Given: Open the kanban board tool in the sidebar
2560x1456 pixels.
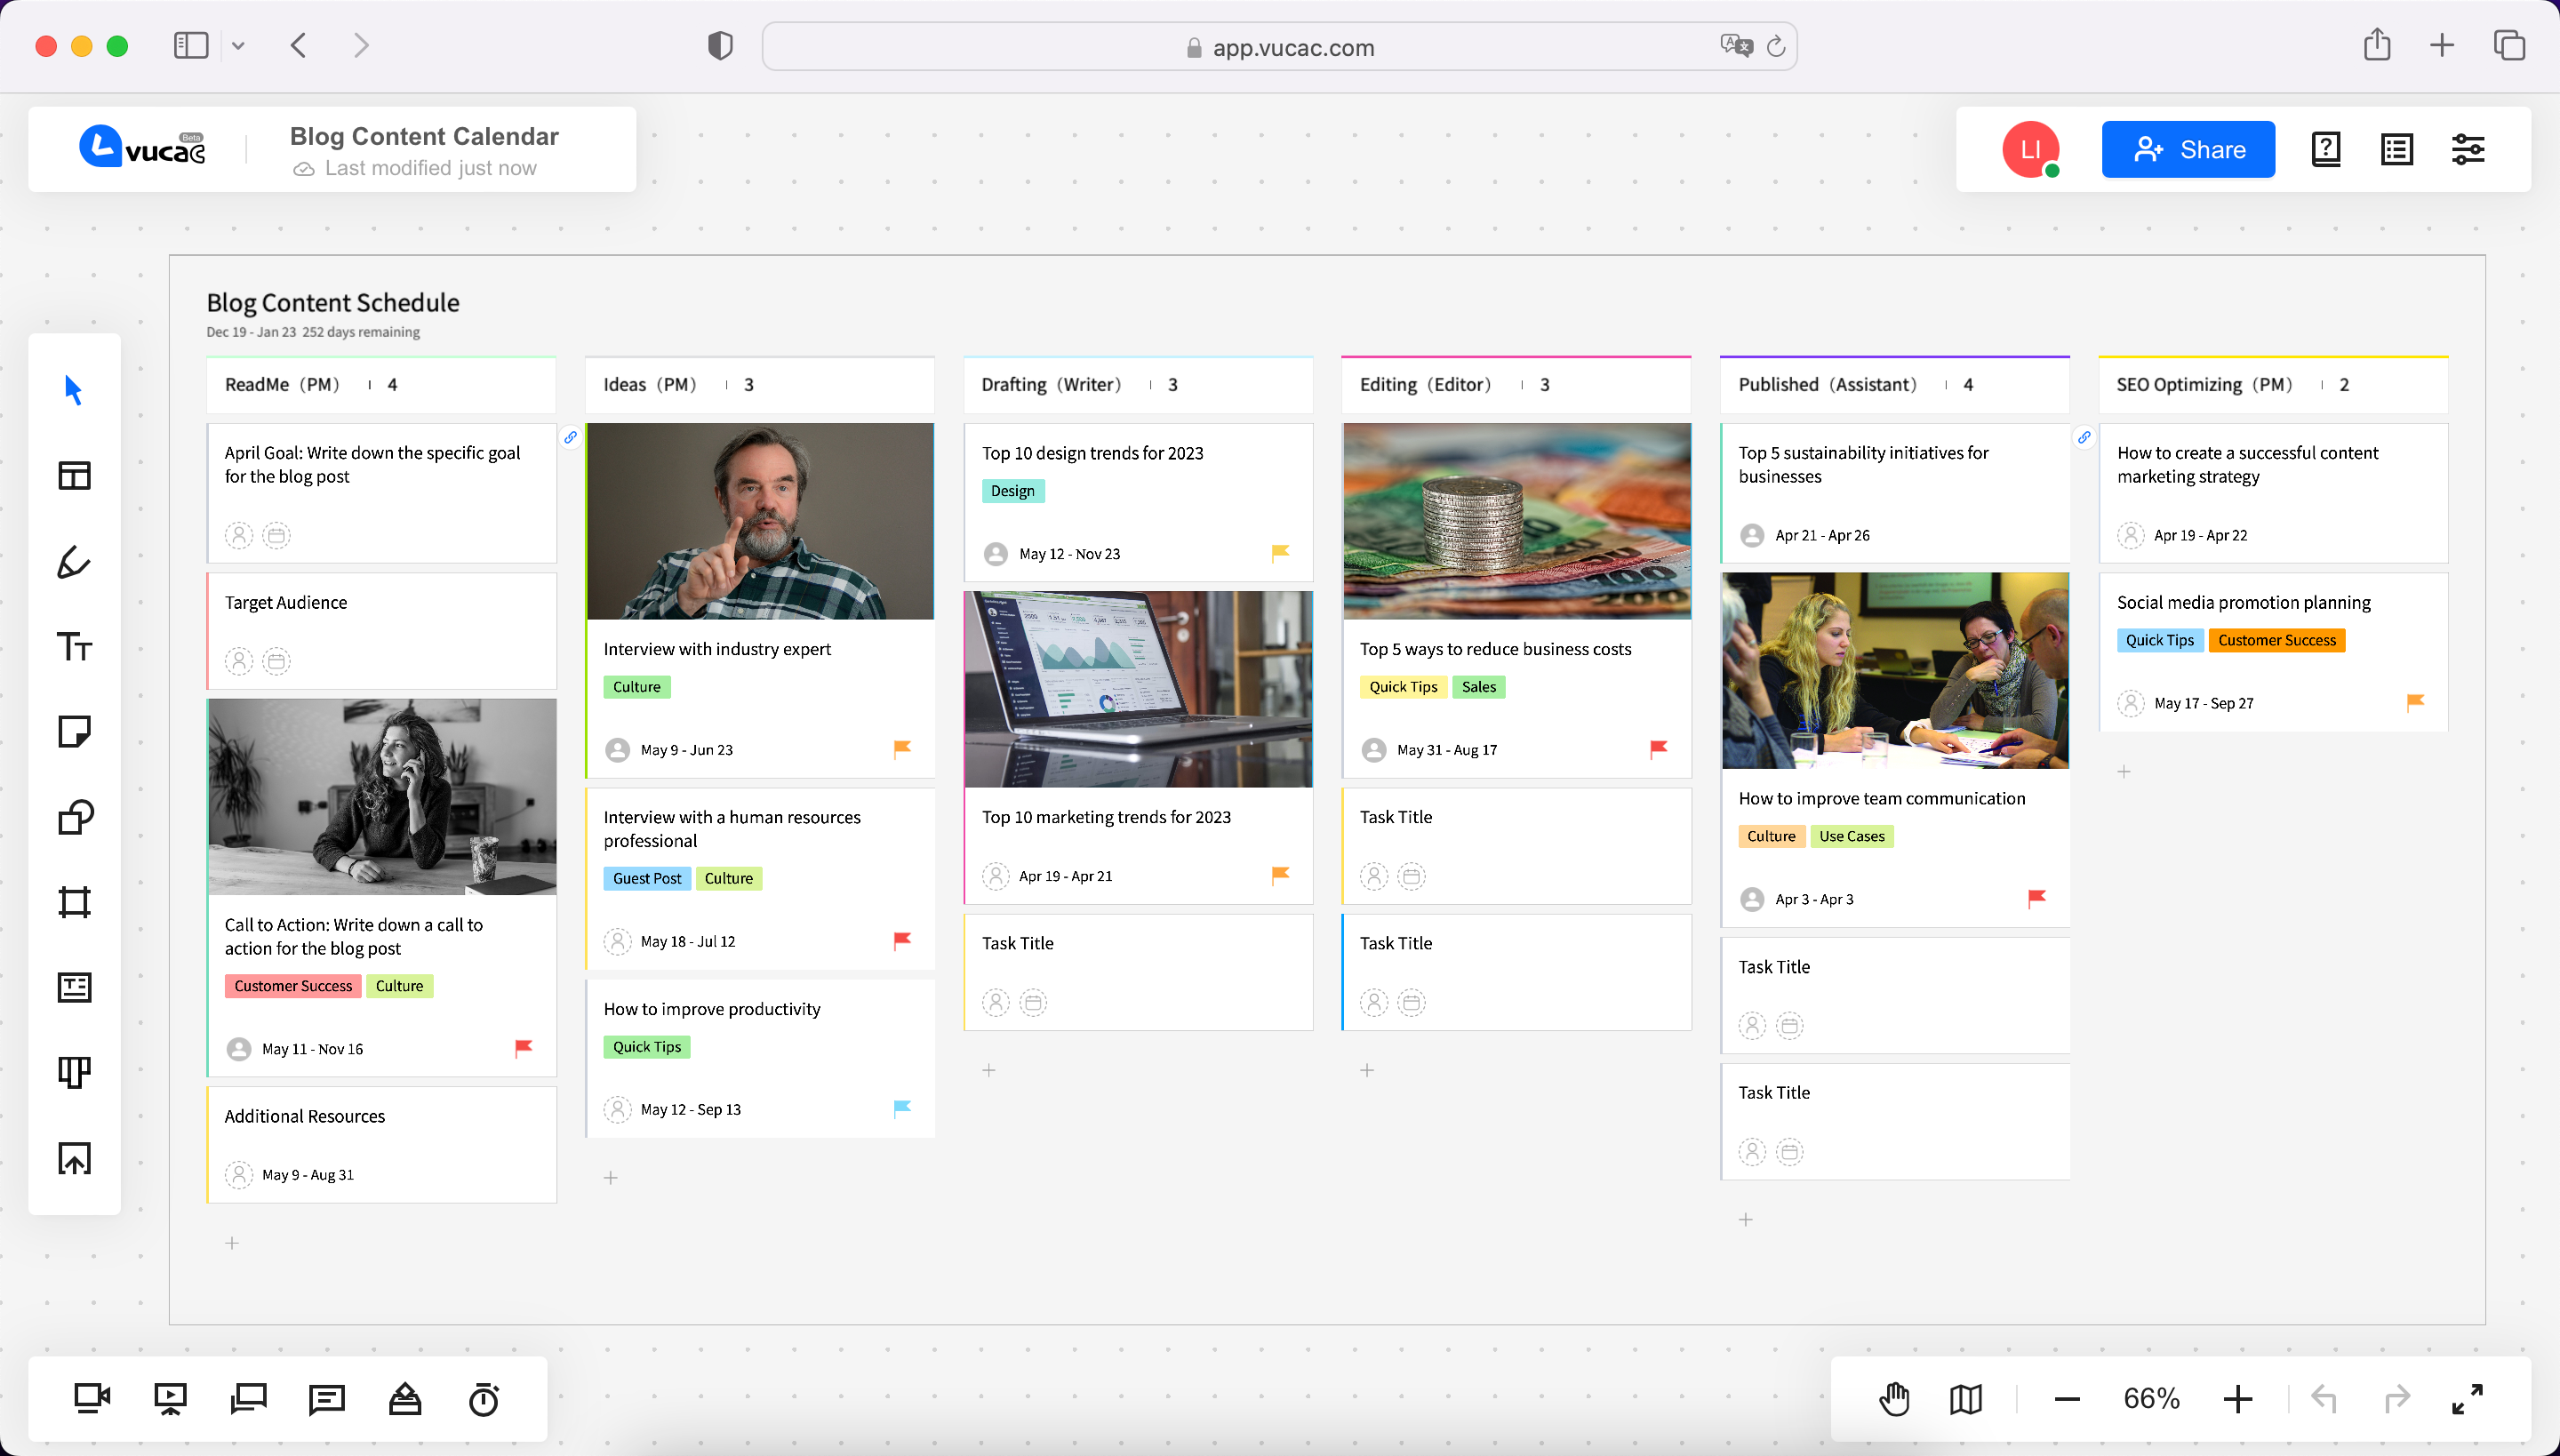Looking at the screenshot, I should point(74,1072).
